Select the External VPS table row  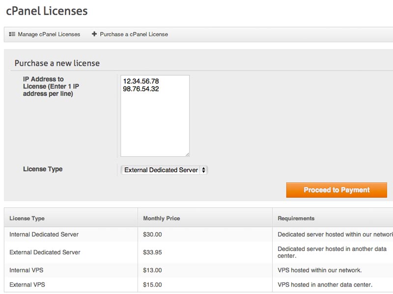pyautogui.click(x=198, y=285)
